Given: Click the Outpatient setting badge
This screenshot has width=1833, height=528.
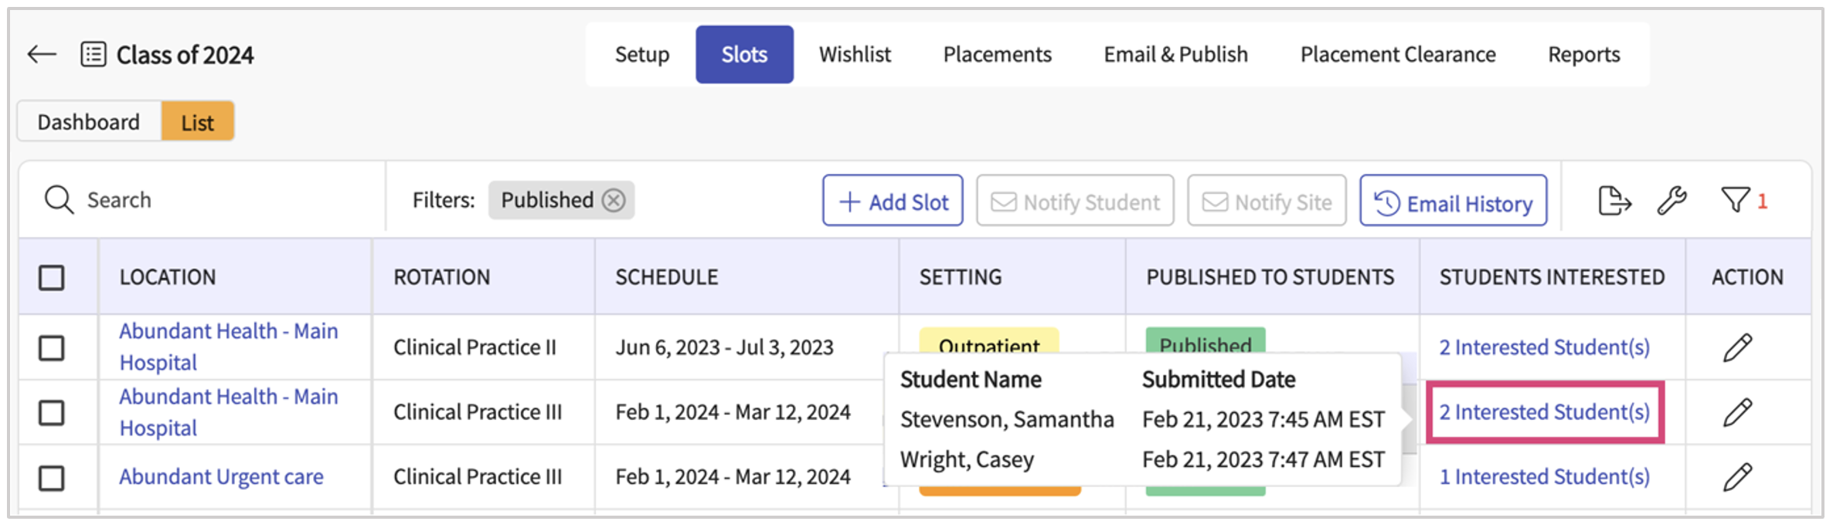Looking at the screenshot, I should point(989,342).
